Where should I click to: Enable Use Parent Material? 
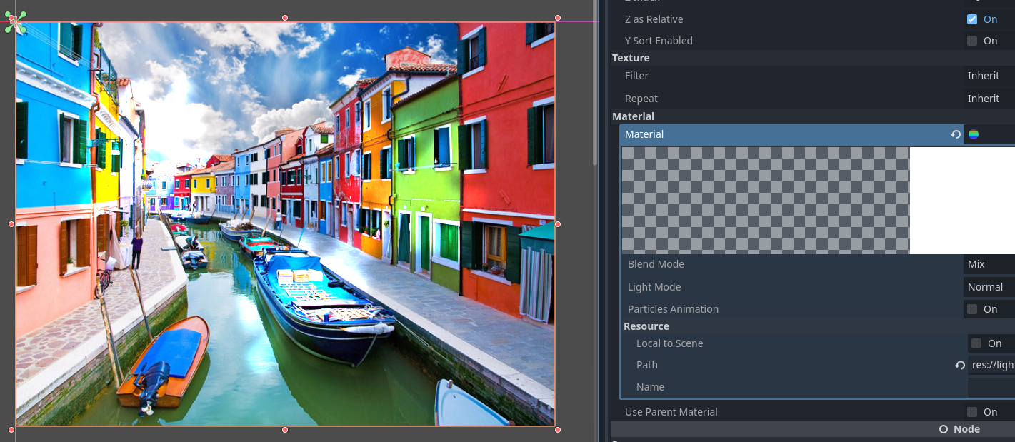click(971, 412)
